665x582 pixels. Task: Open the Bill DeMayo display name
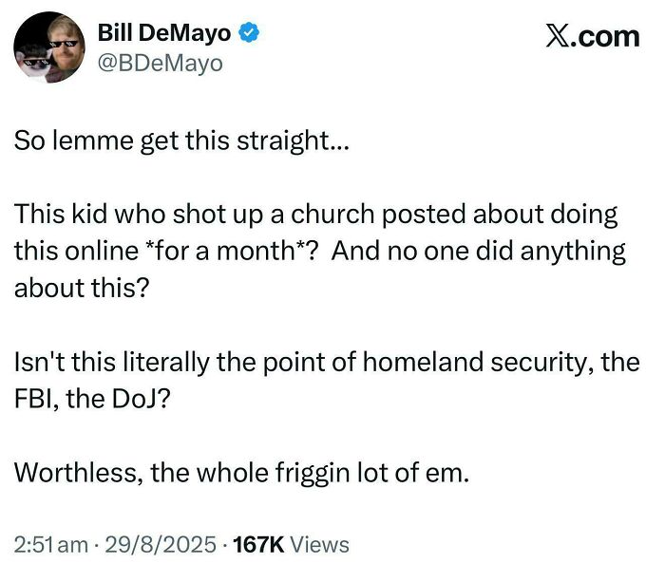164,34
